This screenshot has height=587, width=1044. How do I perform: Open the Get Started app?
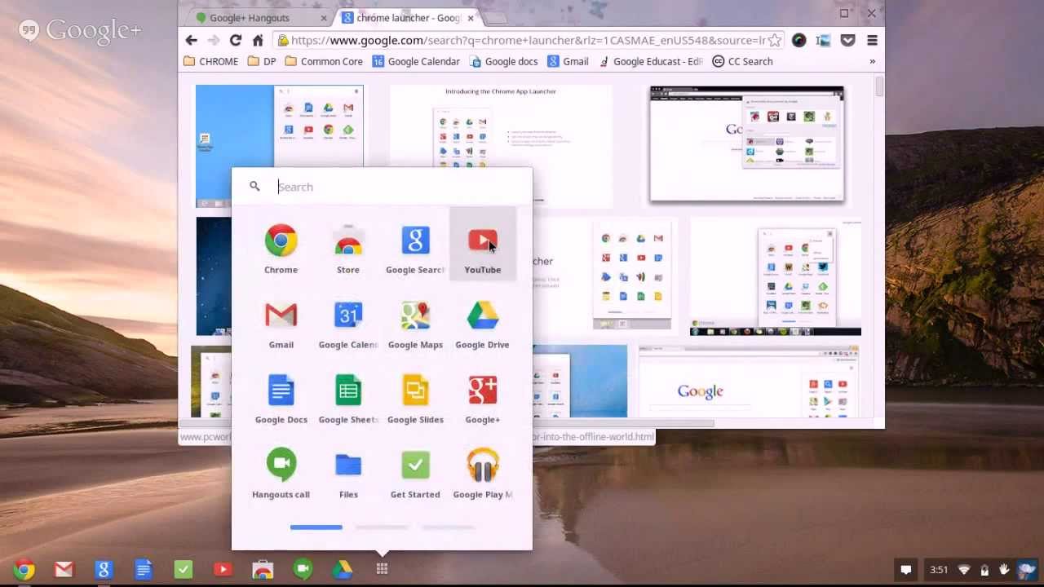tap(415, 474)
